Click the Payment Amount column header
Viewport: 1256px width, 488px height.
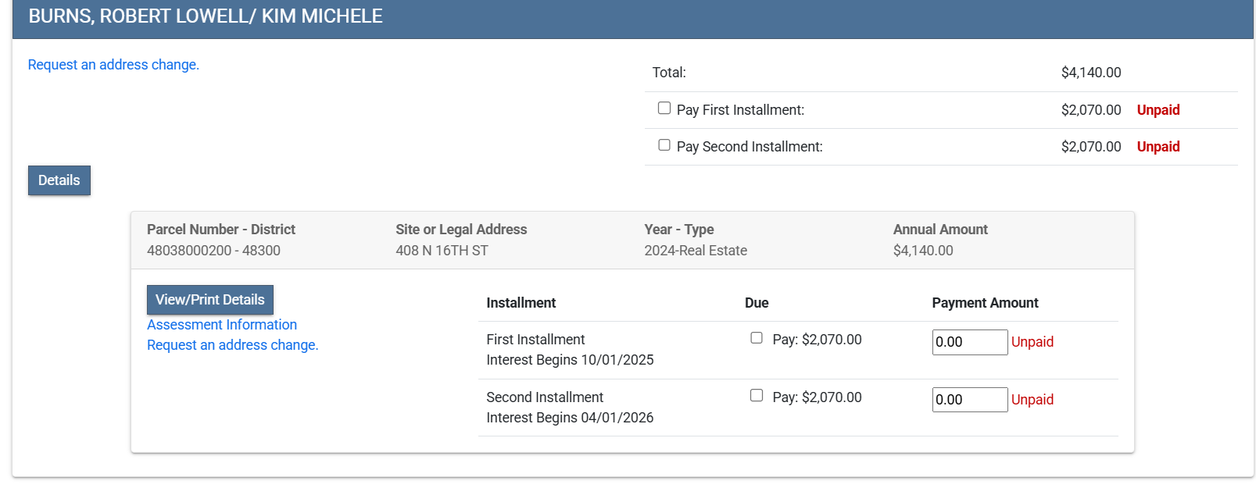pyautogui.click(x=985, y=303)
